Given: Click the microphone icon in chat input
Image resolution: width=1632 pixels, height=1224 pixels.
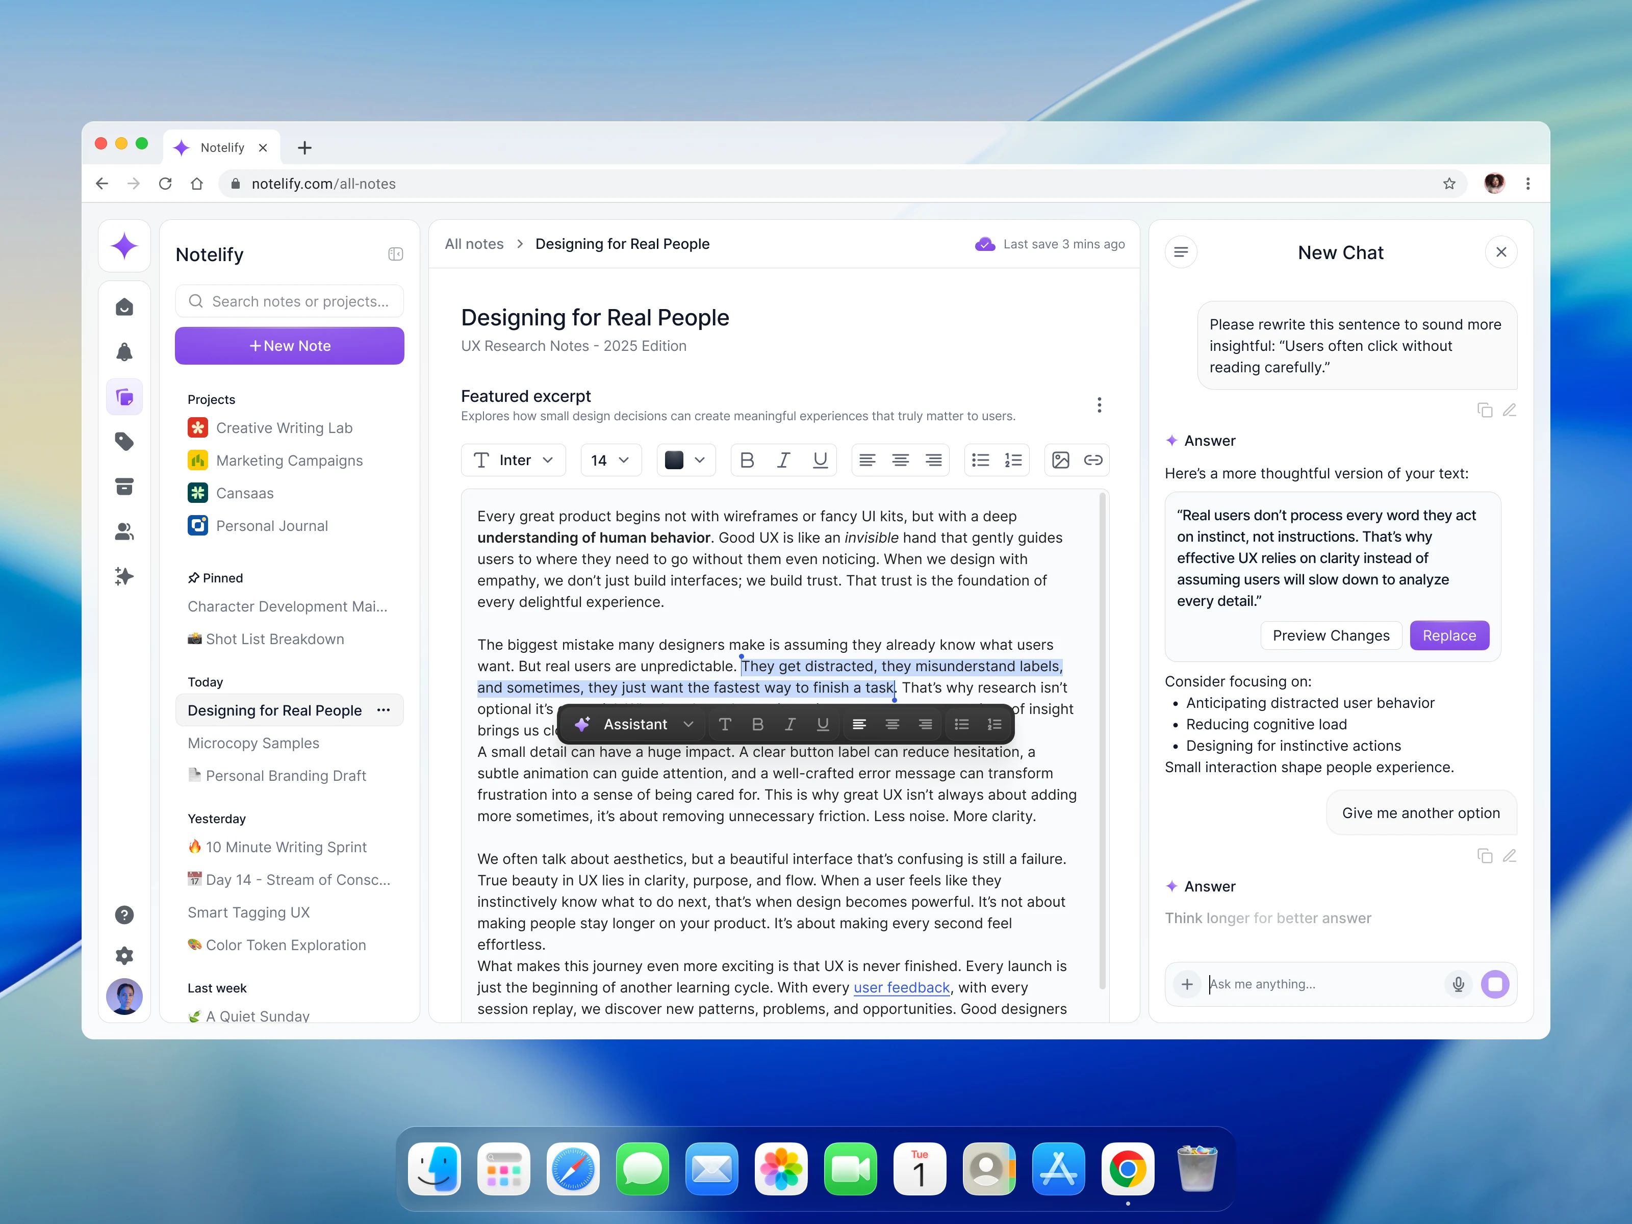Looking at the screenshot, I should click(1458, 984).
